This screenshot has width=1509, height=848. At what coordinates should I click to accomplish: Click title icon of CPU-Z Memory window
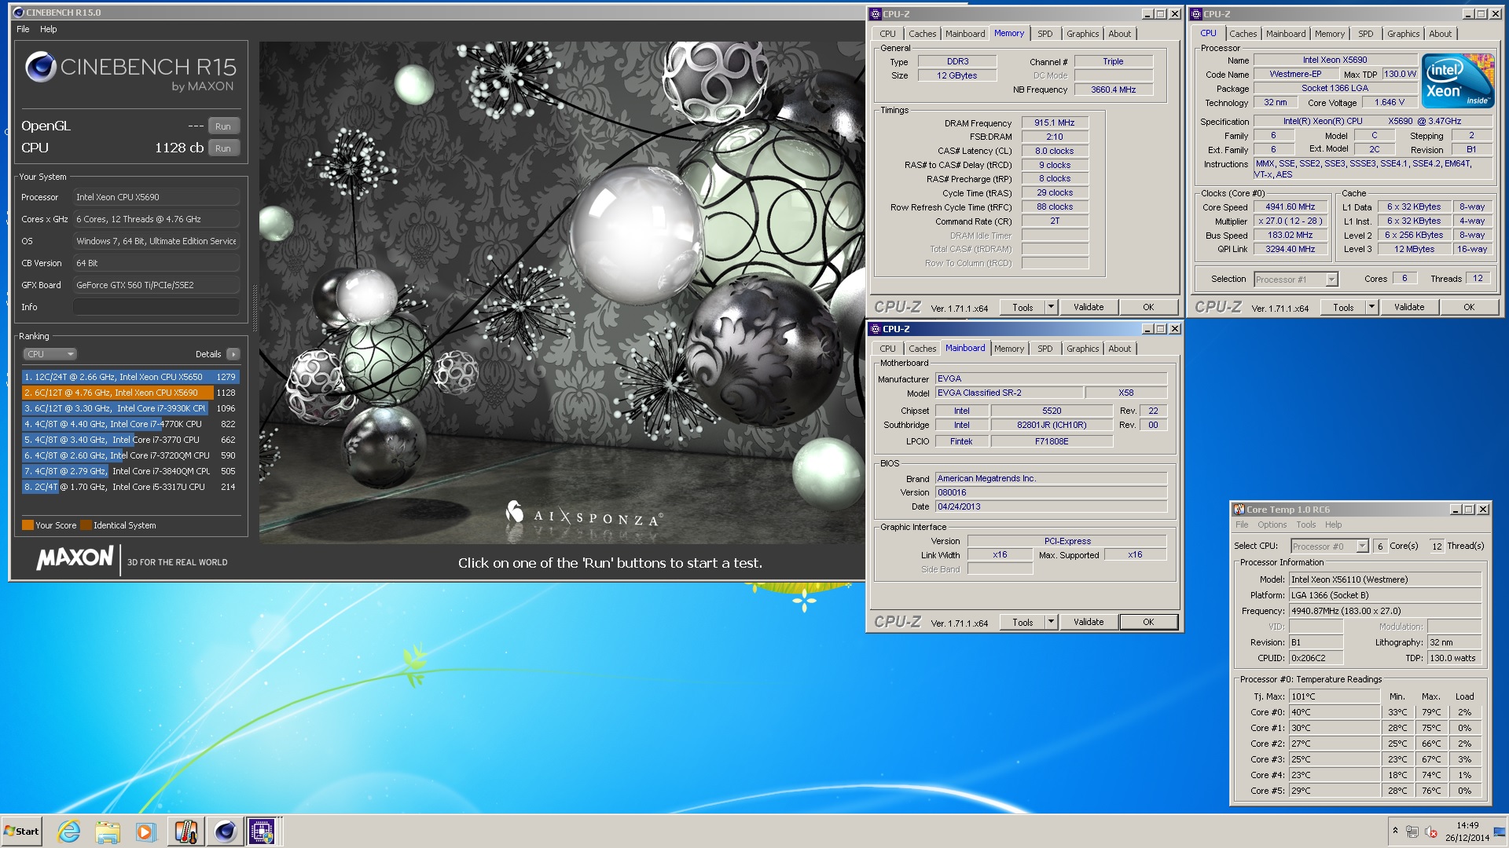tap(876, 14)
